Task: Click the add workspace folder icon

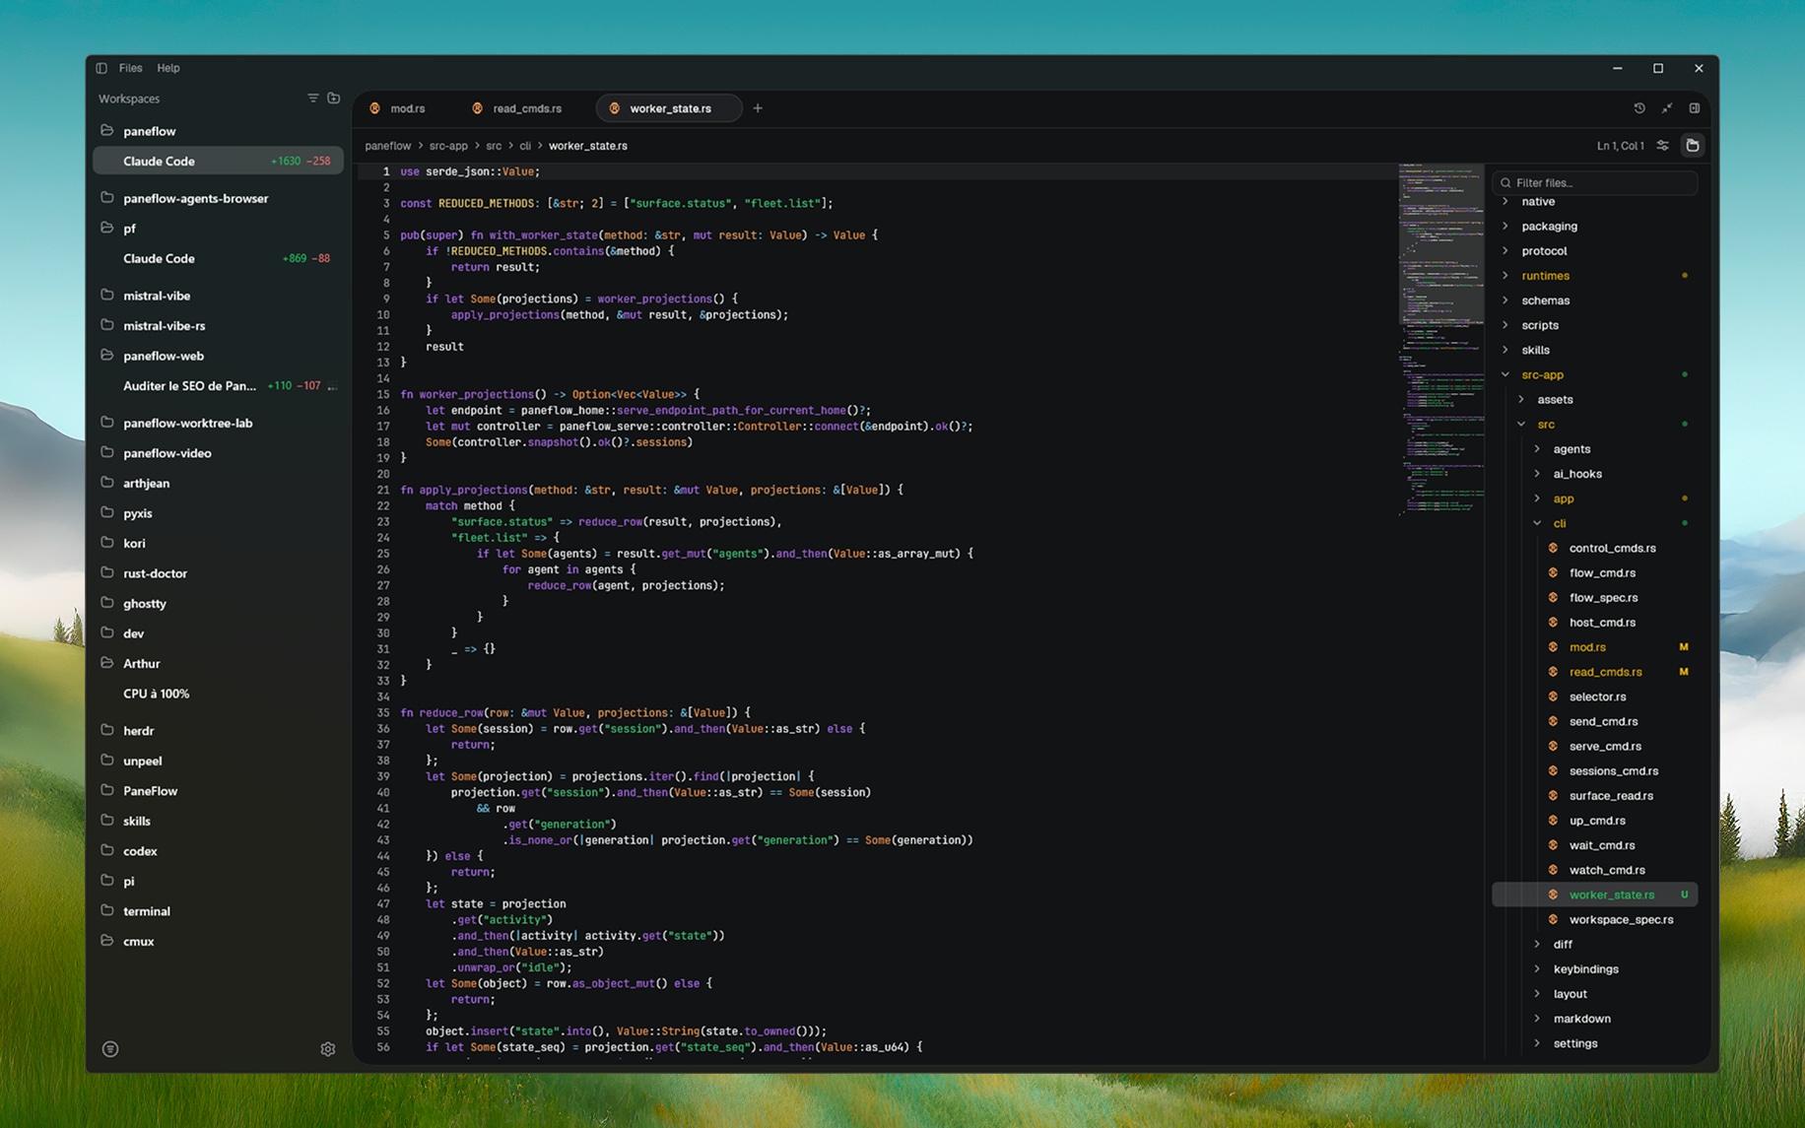Action: pyautogui.click(x=334, y=99)
